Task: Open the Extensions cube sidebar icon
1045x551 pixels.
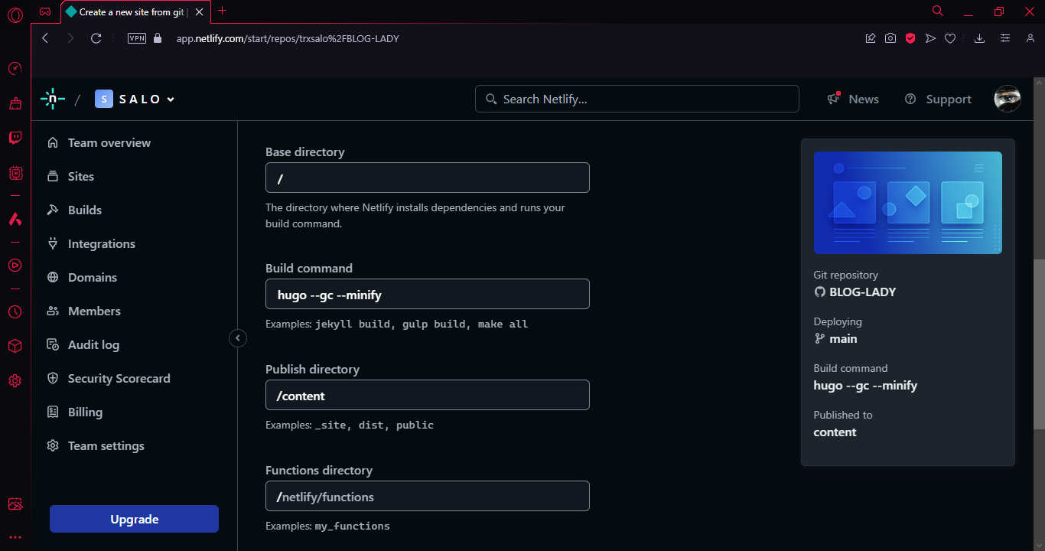Action: point(15,346)
